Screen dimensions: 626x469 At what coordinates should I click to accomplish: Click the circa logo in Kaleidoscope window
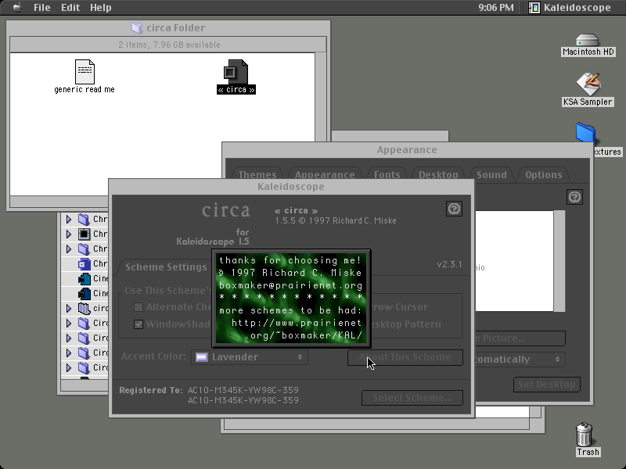226,210
